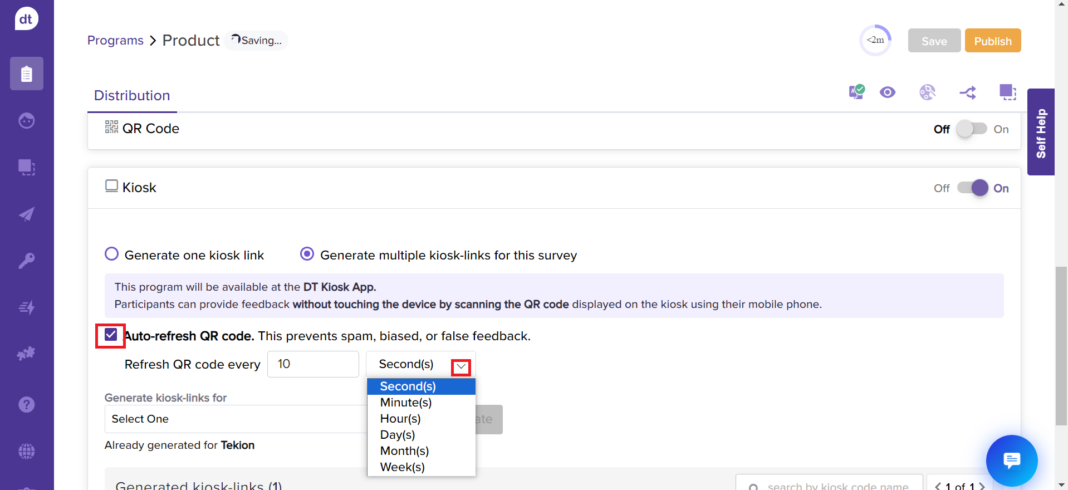Viewport: 1068px width, 490px height.
Task: Open the preview eye icon
Action: tap(887, 92)
